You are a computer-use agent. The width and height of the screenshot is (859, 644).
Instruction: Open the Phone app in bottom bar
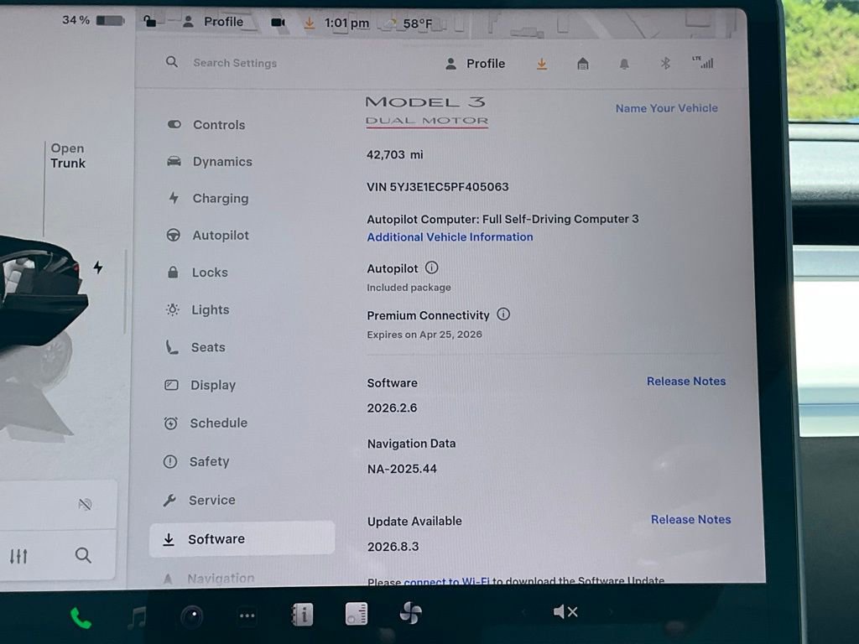pyautogui.click(x=81, y=619)
